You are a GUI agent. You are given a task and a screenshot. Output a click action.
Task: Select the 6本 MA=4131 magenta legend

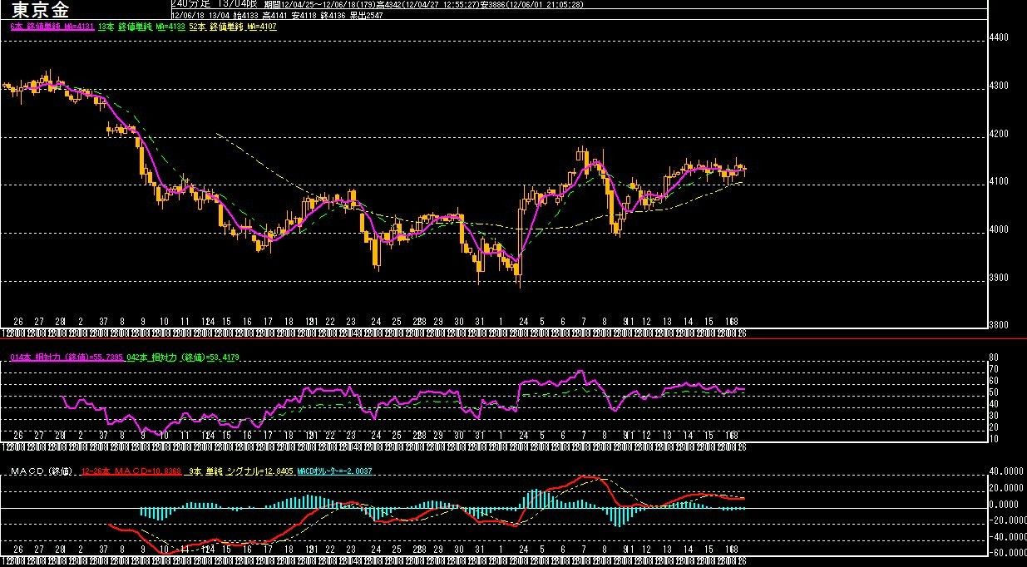tap(51, 27)
